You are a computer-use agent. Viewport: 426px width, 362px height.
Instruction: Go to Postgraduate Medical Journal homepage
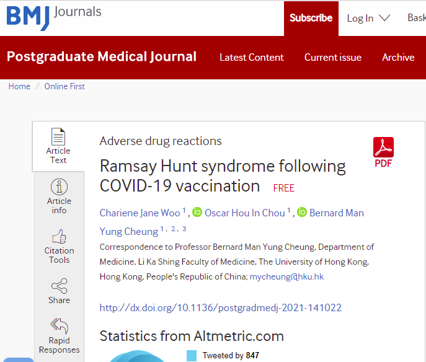pos(102,57)
